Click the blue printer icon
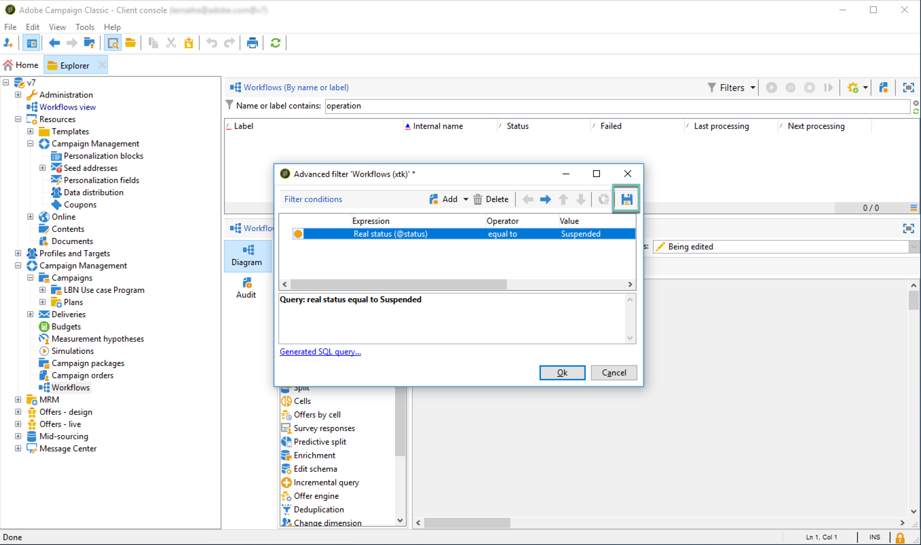 252,43
